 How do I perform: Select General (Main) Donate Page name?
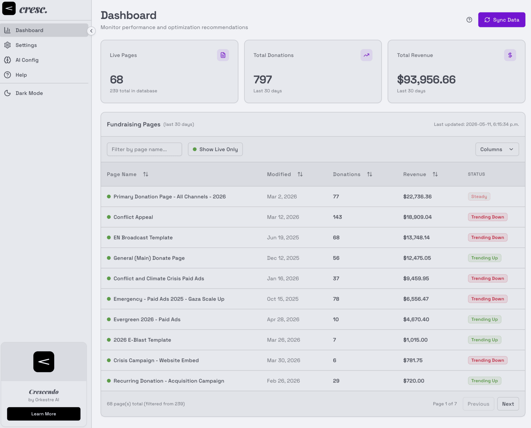coord(149,258)
